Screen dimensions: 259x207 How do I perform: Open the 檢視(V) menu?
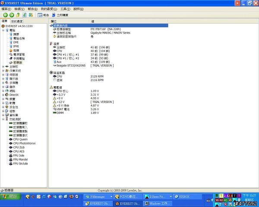(19, 9)
